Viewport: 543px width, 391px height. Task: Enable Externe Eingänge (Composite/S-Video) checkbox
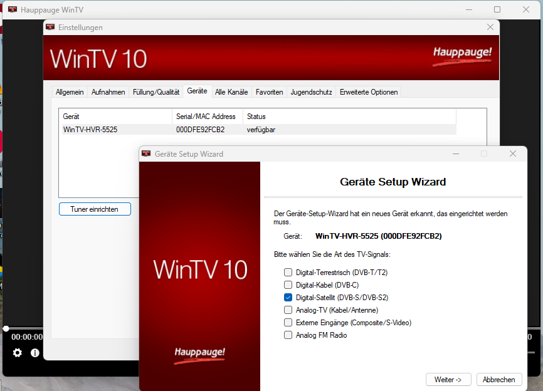[x=288, y=323]
